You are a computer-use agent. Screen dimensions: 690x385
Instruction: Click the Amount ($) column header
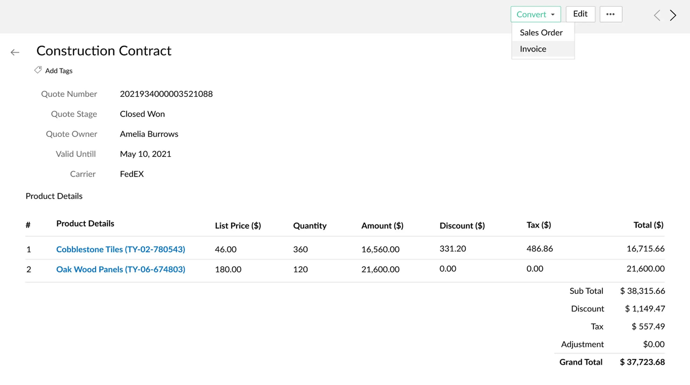click(382, 225)
